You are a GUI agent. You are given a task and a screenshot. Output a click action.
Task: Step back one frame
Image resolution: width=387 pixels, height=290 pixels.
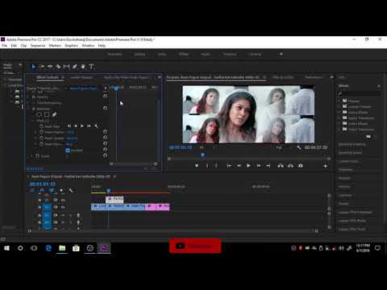pyautogui.click(x=239, y=166)
